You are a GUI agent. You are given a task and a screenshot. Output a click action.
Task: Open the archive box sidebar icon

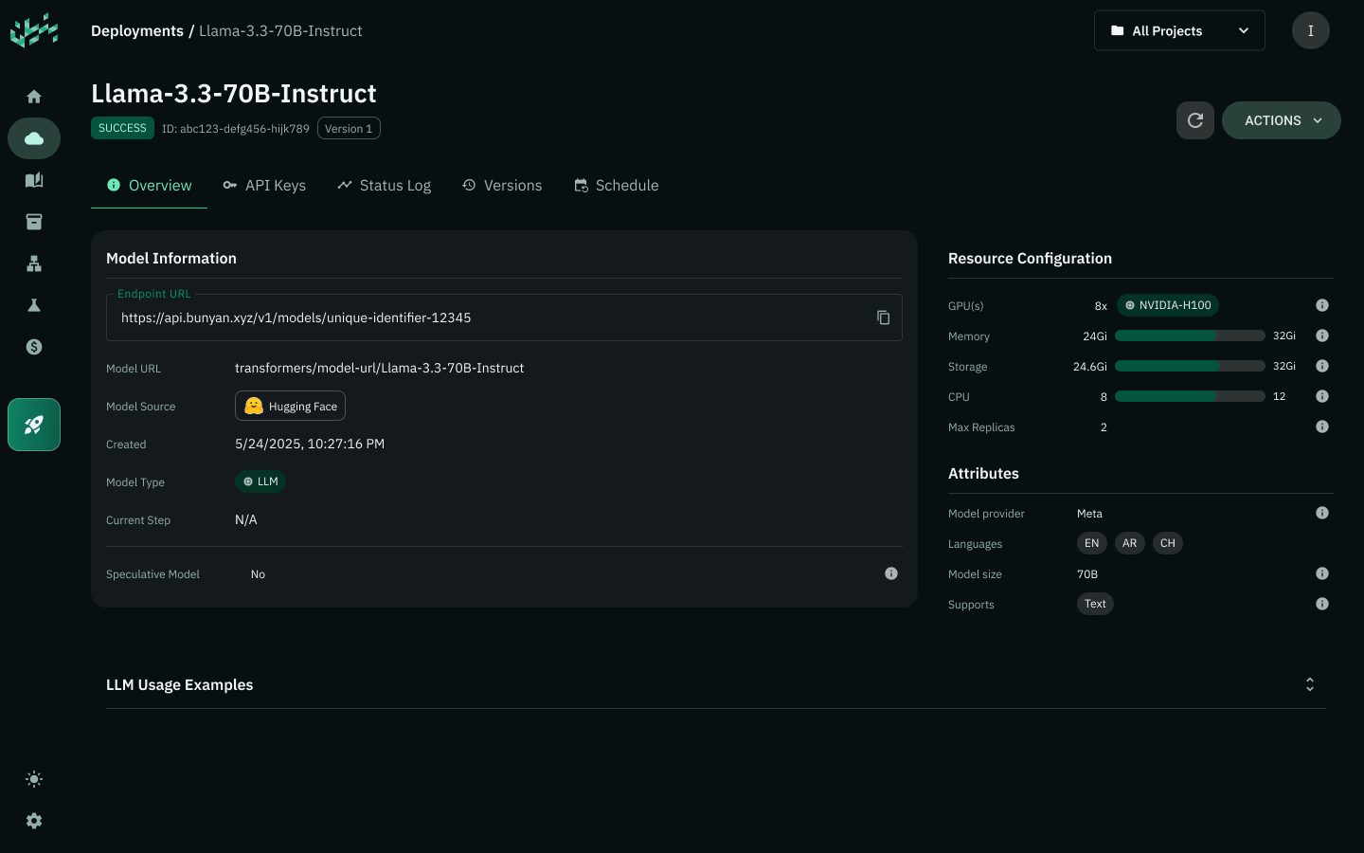[x=34, y=222]
